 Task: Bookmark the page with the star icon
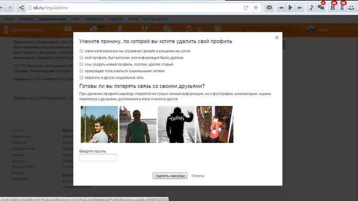click(256, 7)
